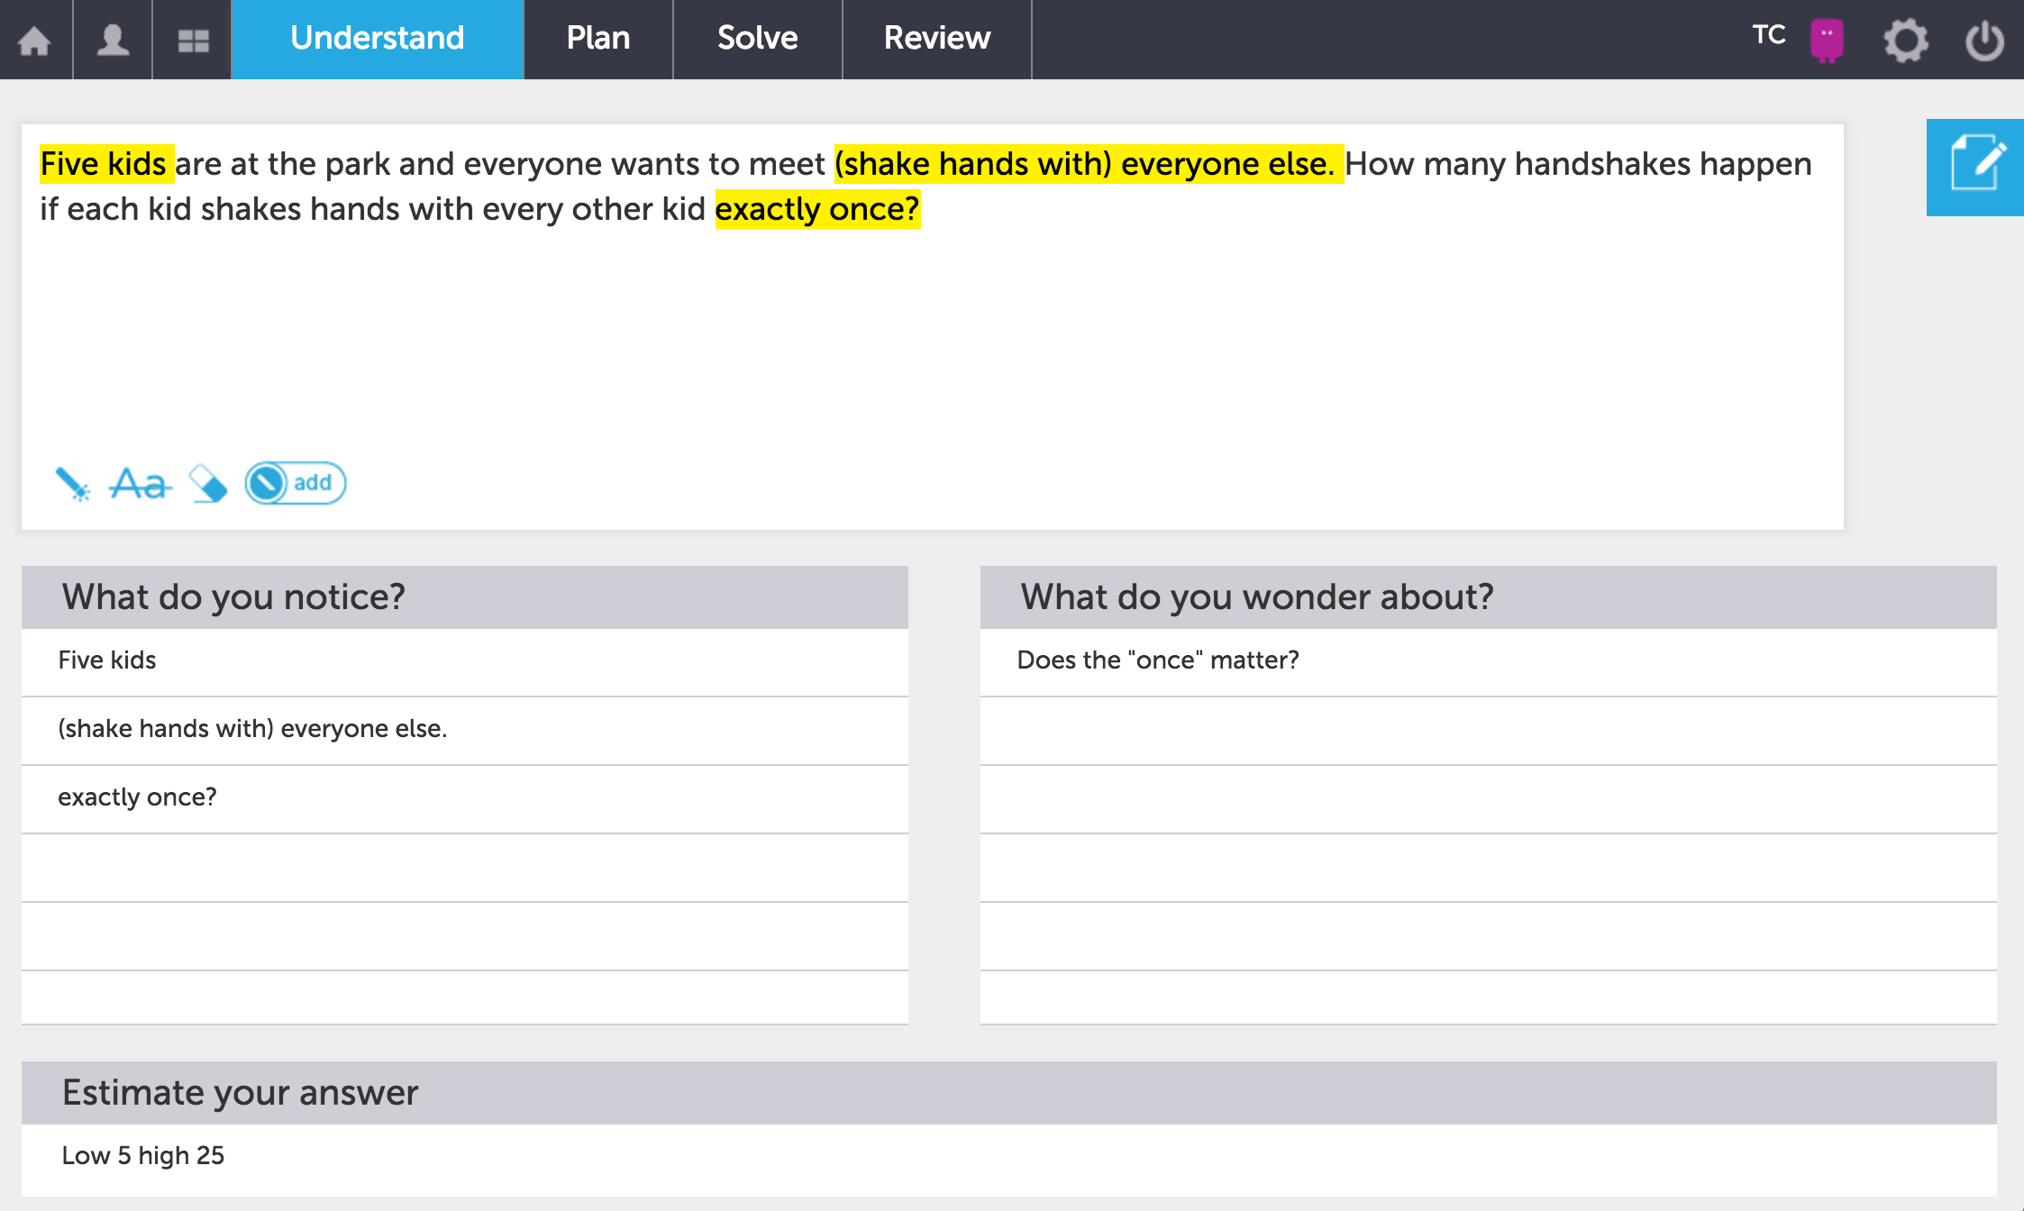The width and height of the screenshot is (2024, 1211).
Task: Open the settings gear icon
Action: click(x=1906, y=41)
